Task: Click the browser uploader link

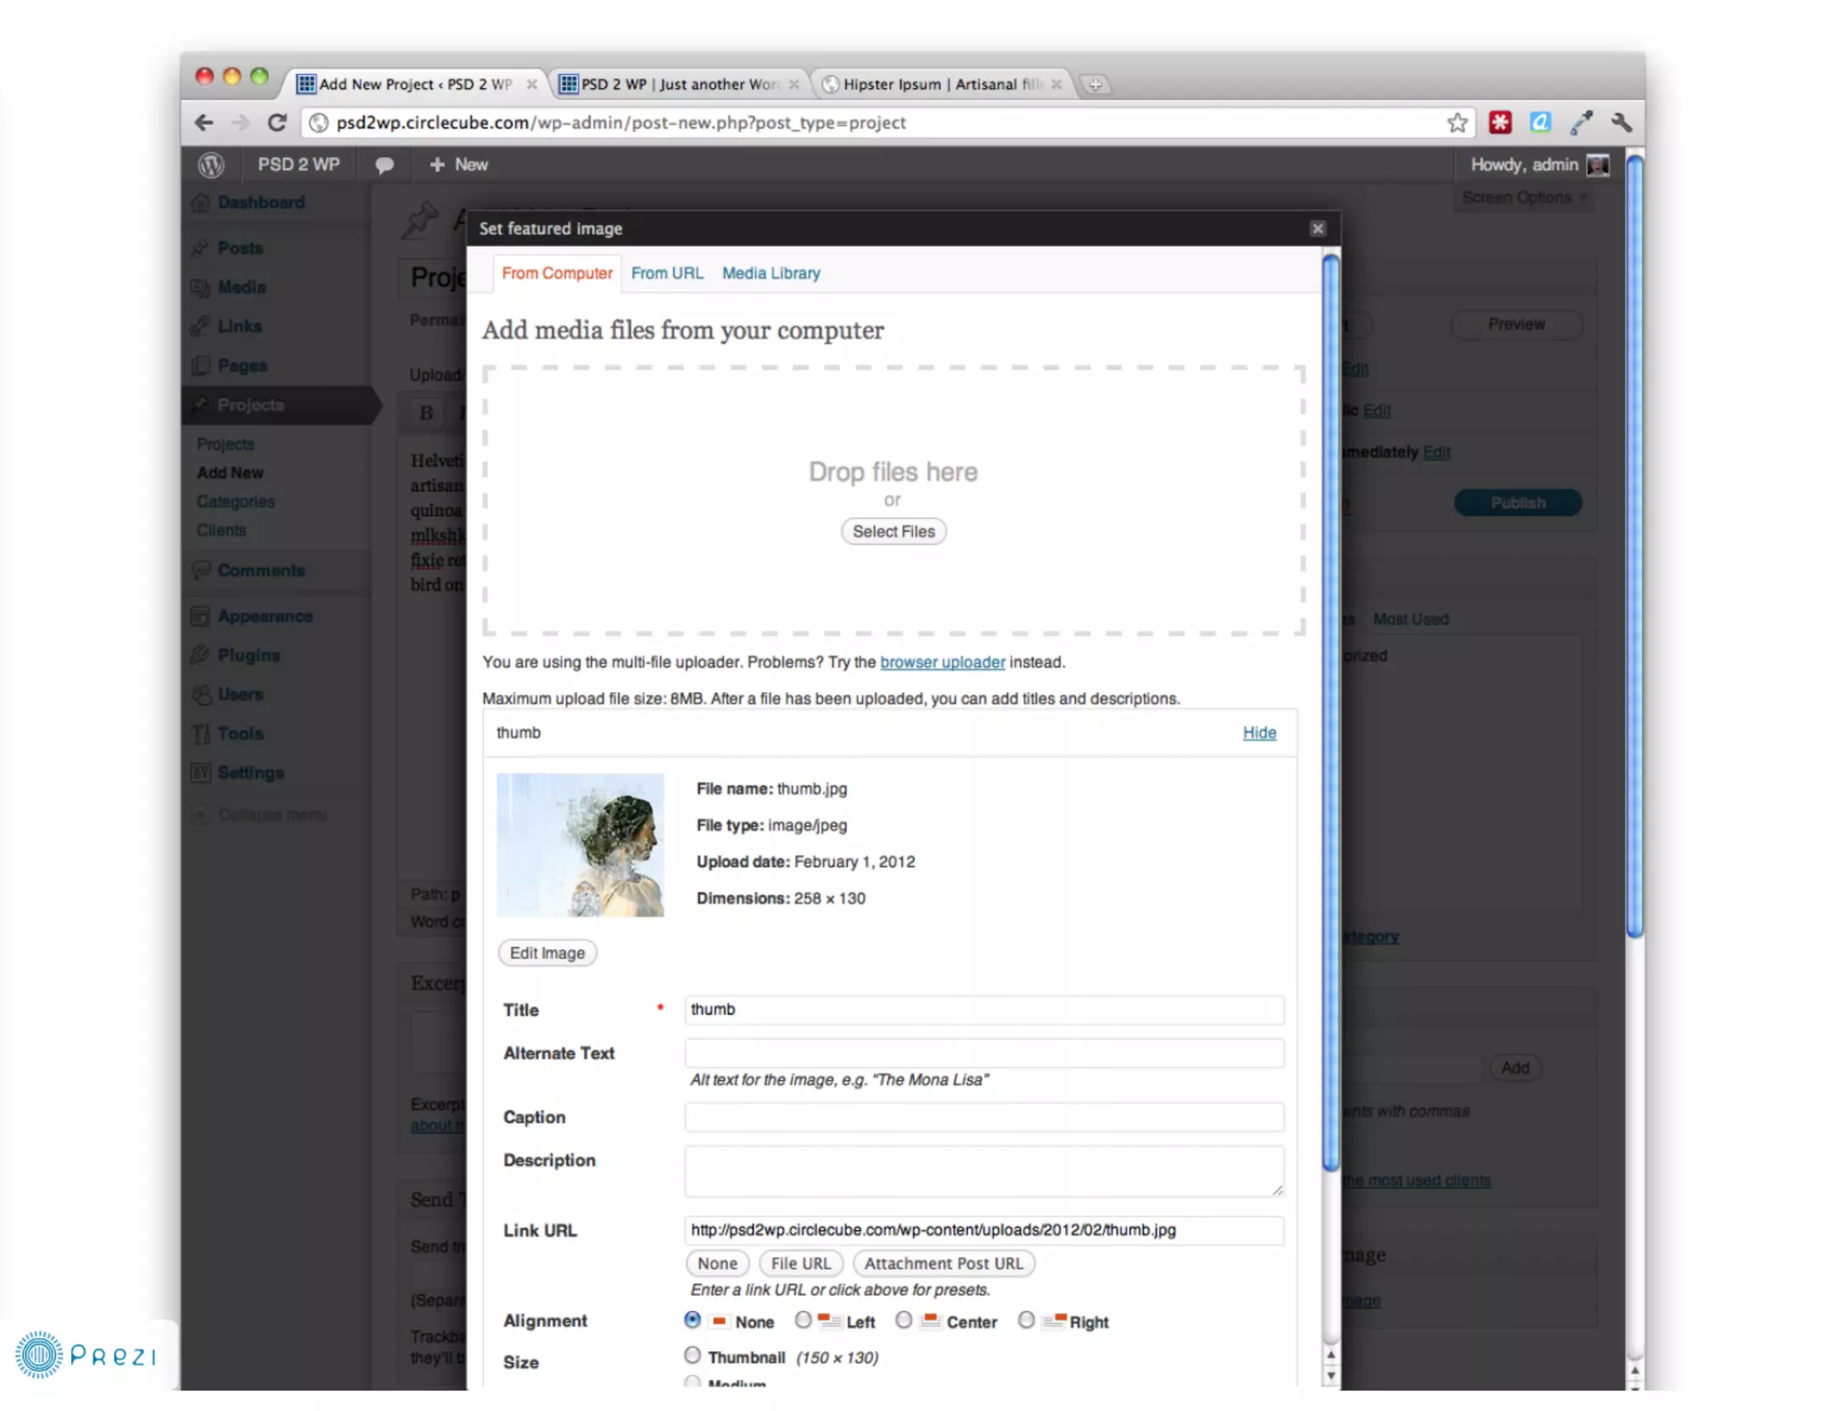Action: click(x=942, y=663)
